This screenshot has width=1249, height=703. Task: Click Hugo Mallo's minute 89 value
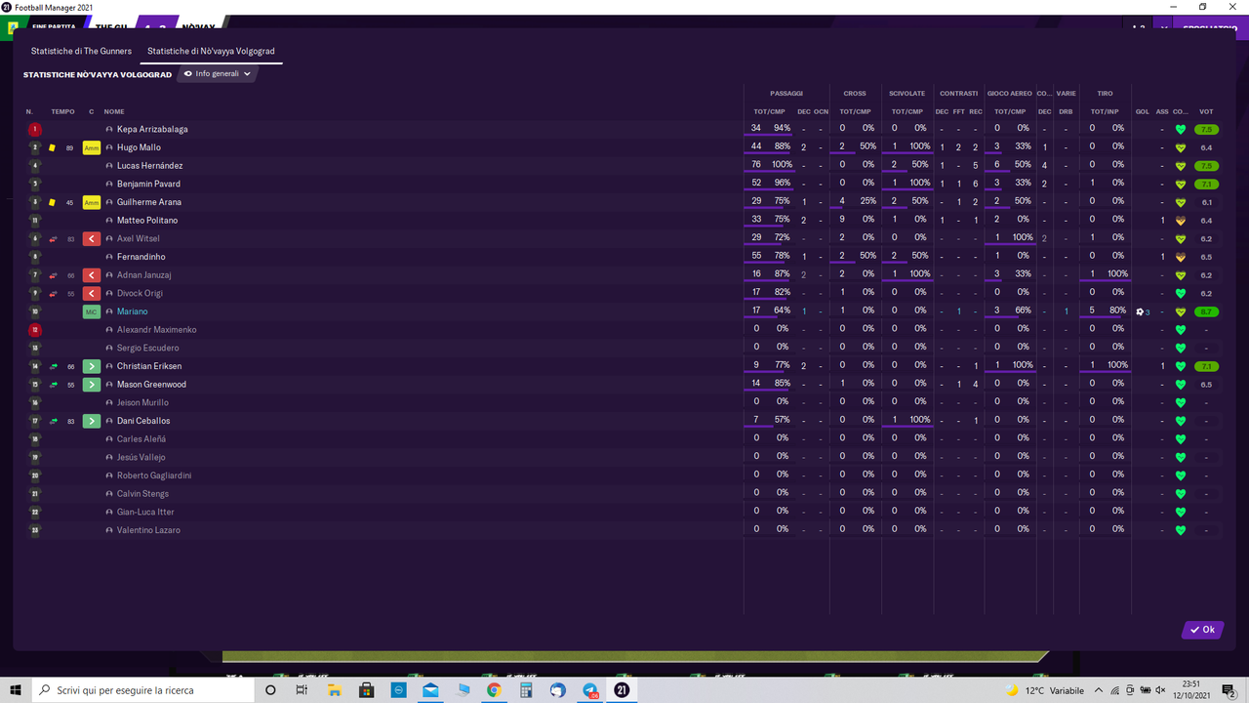(69, 147)
